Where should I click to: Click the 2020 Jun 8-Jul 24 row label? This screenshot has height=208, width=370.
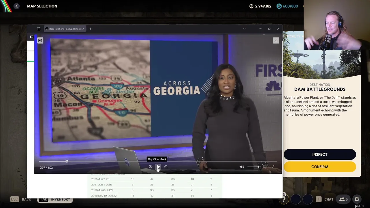102,190
